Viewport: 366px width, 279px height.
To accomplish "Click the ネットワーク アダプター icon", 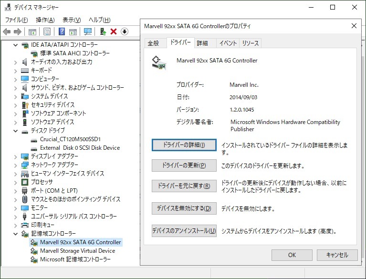I will pyautogui.click(x=25, y=165).
